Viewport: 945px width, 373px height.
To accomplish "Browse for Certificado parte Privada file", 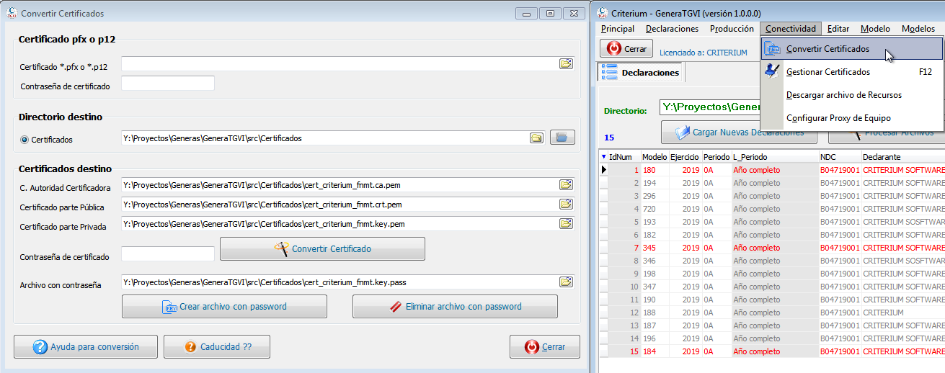I will 566,224.
